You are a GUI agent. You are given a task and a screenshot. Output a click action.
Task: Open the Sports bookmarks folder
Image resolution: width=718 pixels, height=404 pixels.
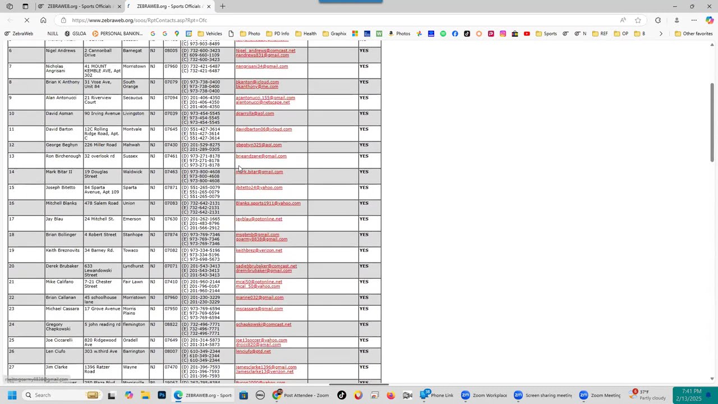[x=546, y=34]
